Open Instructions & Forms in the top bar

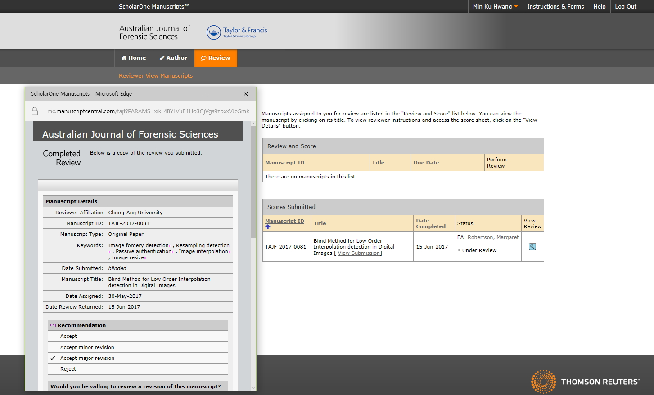click(x=555, y=6)
